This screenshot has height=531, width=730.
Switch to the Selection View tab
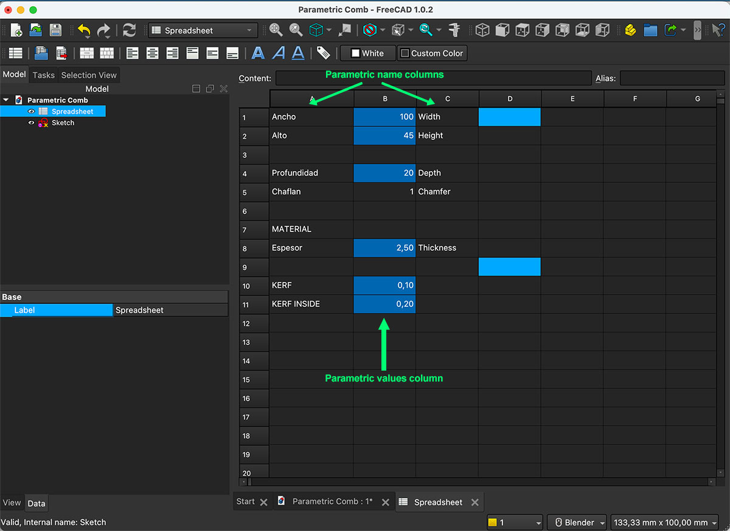(x=89, y=75)
